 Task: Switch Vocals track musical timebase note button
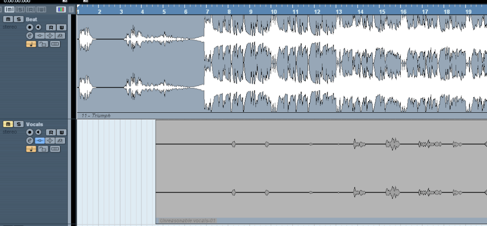pos(31,149)
